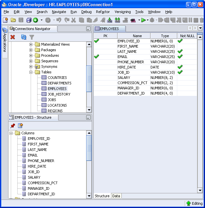Click the Paste clipboard toolbar icon

[89, 20]
